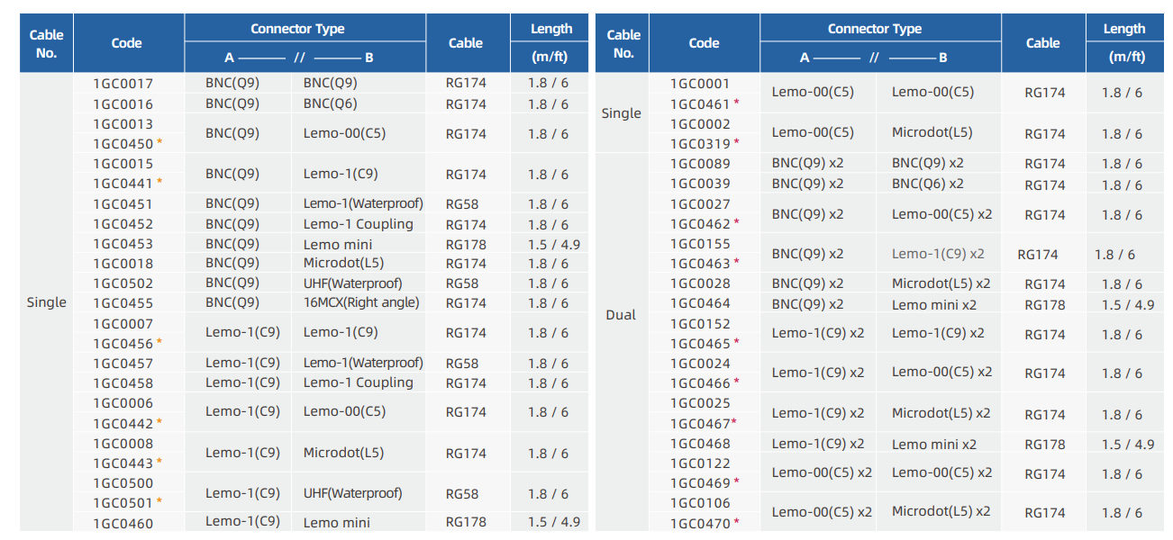
Task: Click the Cable header in right table
Action: coord(1042,43)
